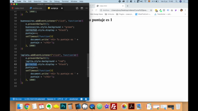Click the Chrome address bar URL

129,10
